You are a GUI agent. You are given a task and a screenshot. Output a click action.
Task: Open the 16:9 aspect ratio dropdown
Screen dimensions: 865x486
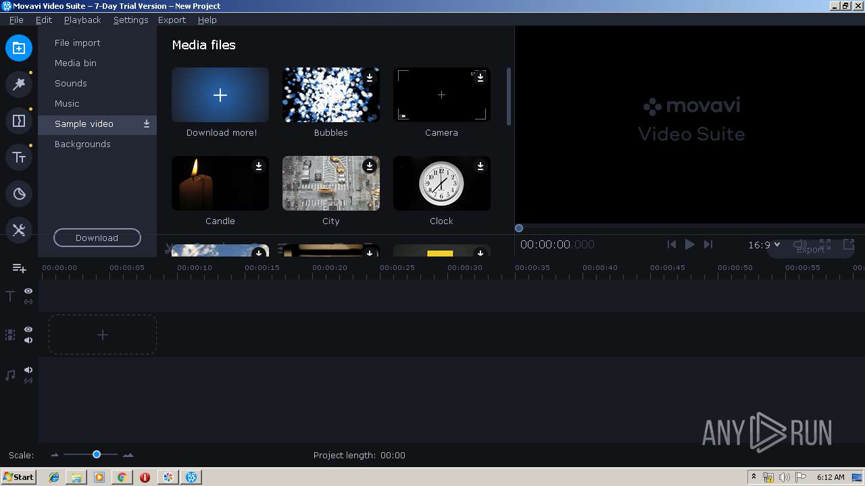pos(764,245)
